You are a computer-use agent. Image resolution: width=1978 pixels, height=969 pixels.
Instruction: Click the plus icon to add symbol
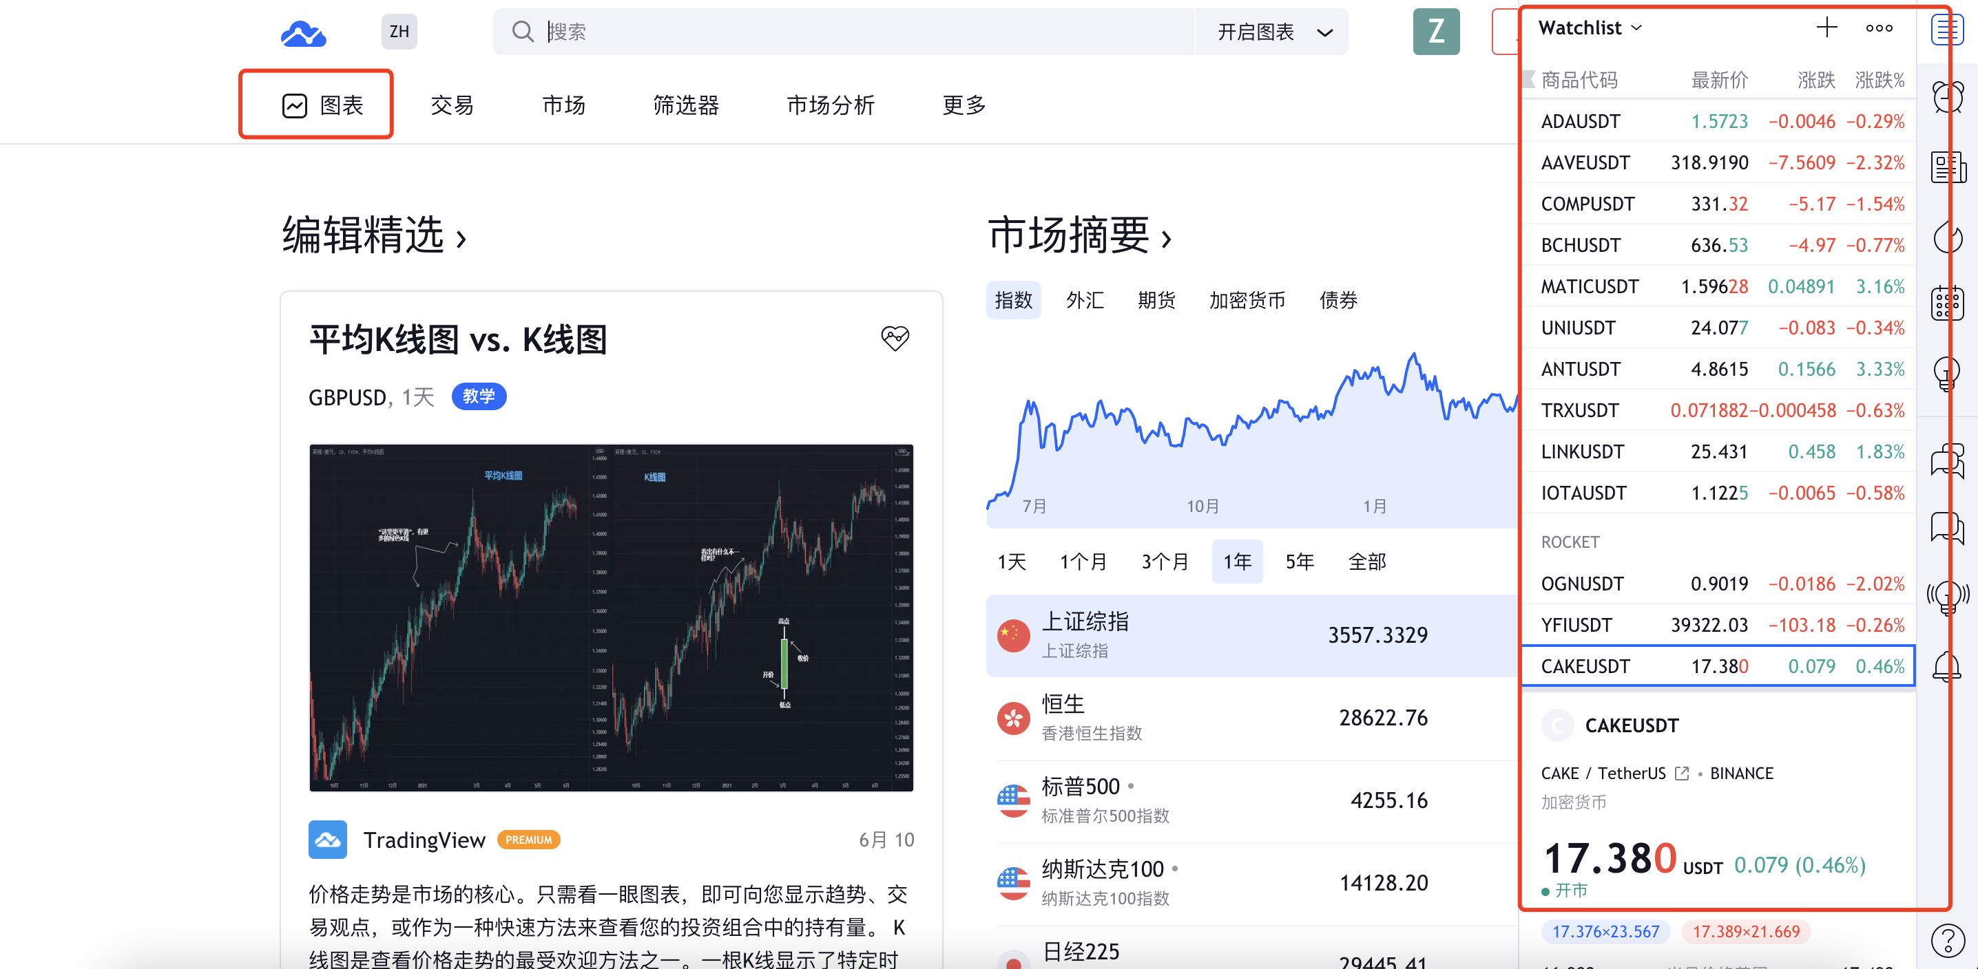click(1826, 28)
